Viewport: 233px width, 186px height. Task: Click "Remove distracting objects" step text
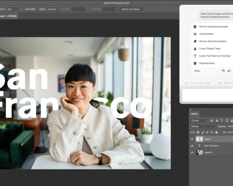pos(213,41)
